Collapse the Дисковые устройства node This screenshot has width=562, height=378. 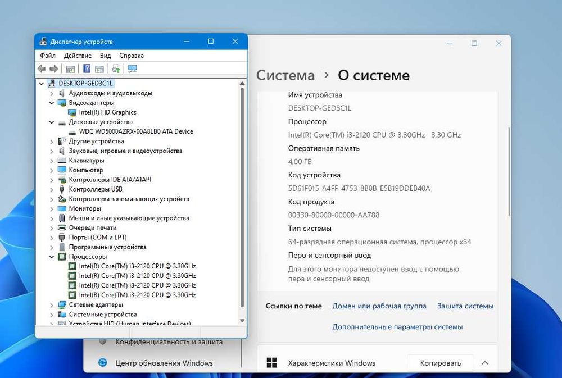tap(52, 122)
